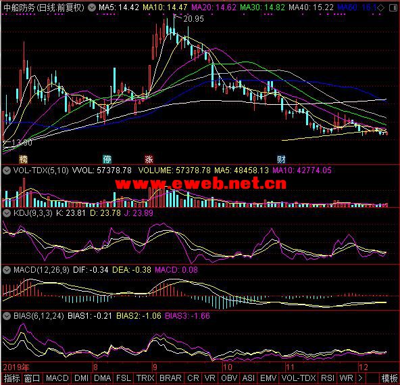Choose the OBV indicator tab
This screenshot has height=385, width=400.
pos(229,378)
